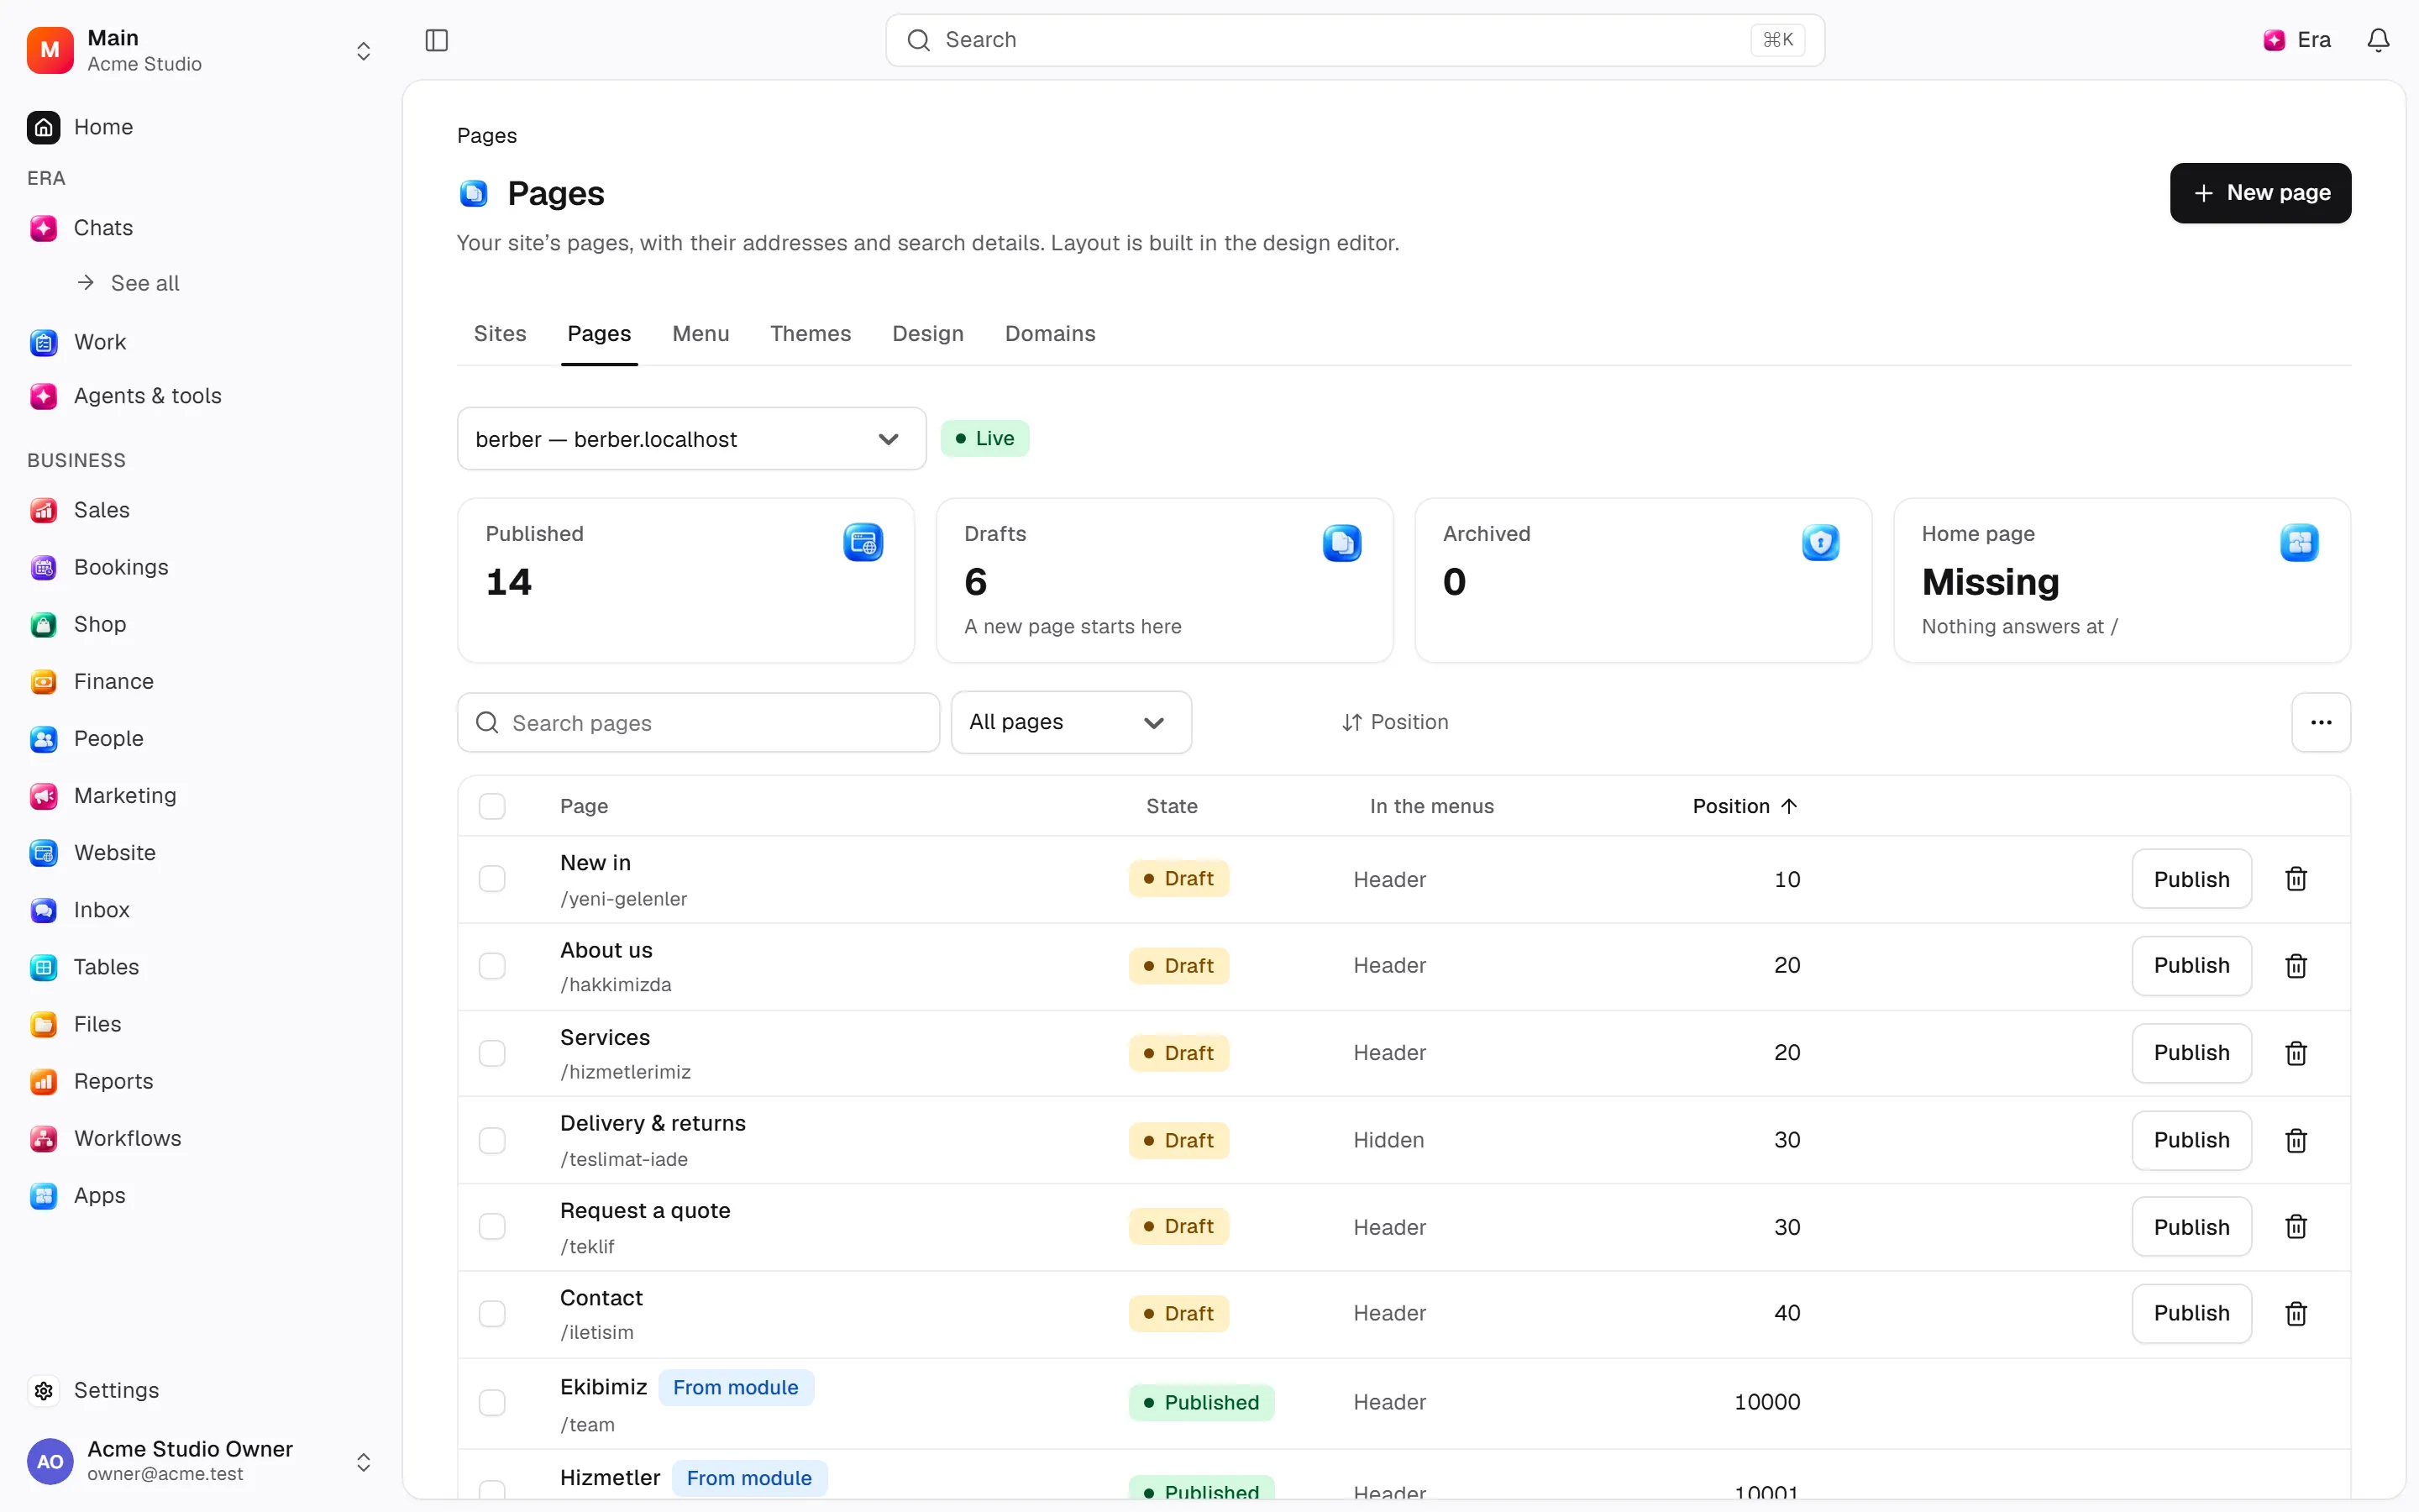This screenshot has height=1512, width=2419.
Task: Select the Services row checkbox
Action: pos(492,1053)
